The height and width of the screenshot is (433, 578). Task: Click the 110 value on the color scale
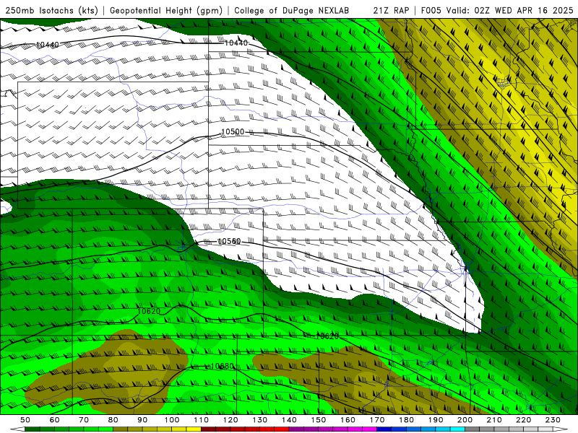tap(202, 420)
